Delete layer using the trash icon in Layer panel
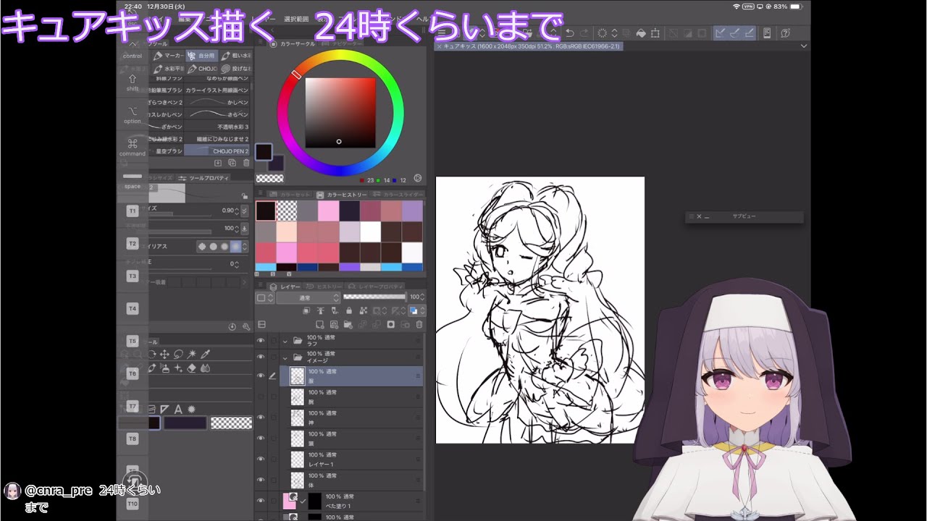This screenshot has height=521, width=927. point(418,325)
